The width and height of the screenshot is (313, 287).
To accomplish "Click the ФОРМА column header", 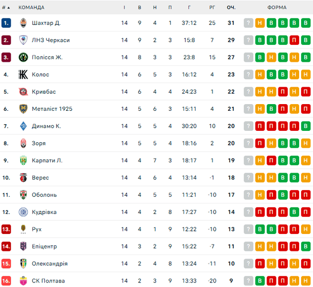I will (277, 8).
